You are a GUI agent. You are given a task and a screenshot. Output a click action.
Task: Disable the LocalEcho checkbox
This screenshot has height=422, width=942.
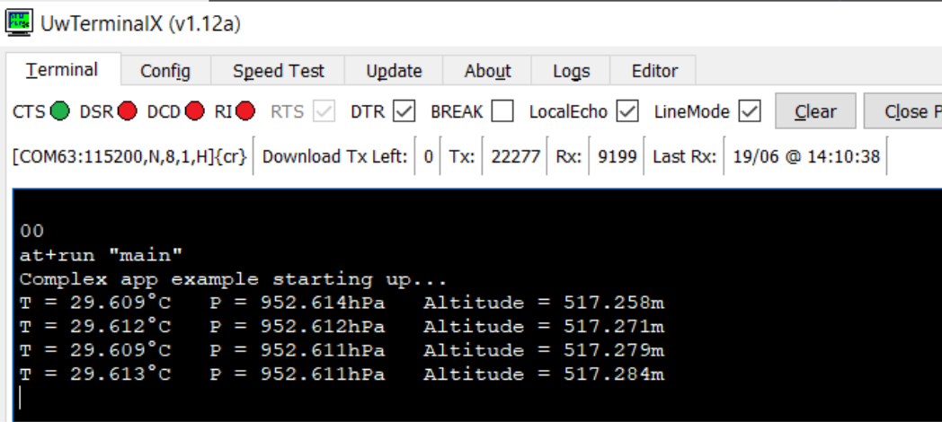(x=627, y=112)
